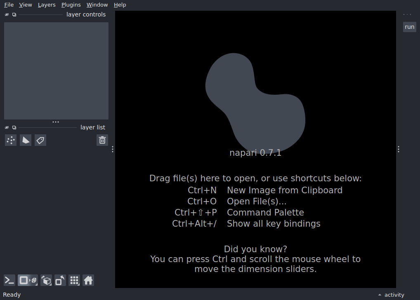The width and height of the screenshot is (420, 300).
Task: Open the File menu
Action: (9, 5)
